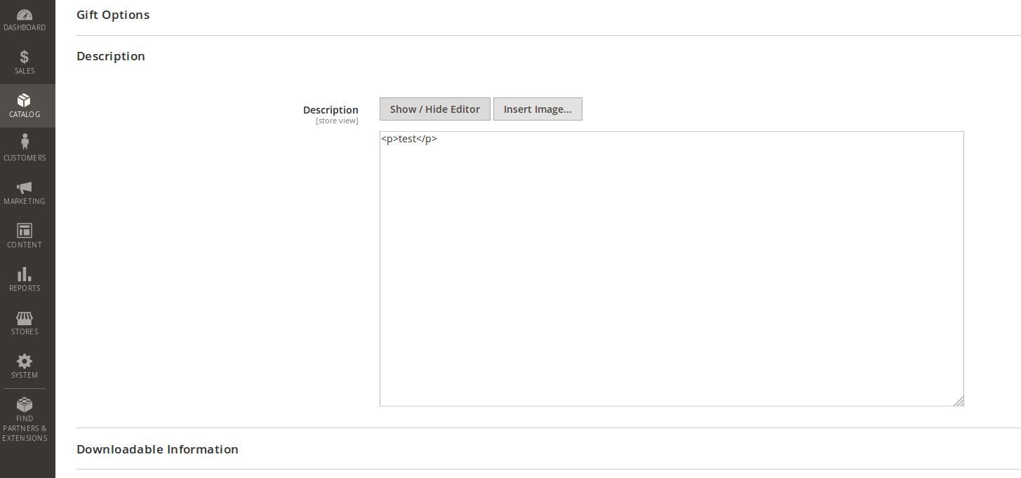Collapse the Gift Options section
Image resolution: width=1021 pixels, height=478 pixels.
pyautogui.click(x=113, y=15)
